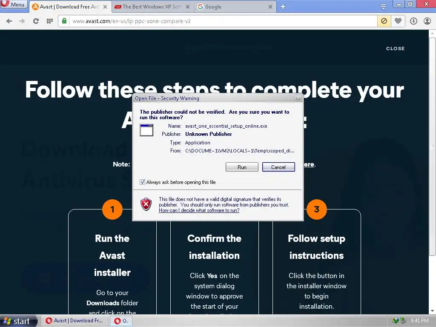The image size is (436, 327).
Task: Click the avast.com address bar
Action: 222,21
